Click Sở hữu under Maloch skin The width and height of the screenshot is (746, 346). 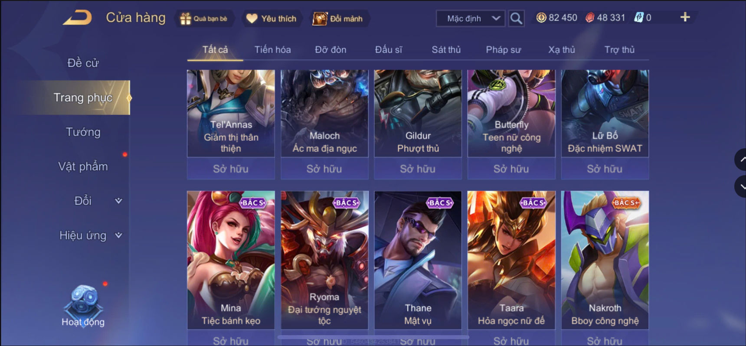(x=324, y=169)
